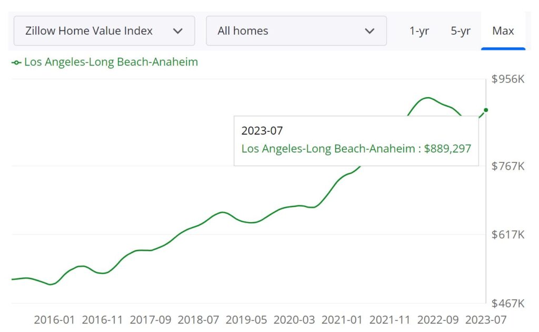Click the All homes dropdown chevron
539x332 pixels.
[369, 31]
